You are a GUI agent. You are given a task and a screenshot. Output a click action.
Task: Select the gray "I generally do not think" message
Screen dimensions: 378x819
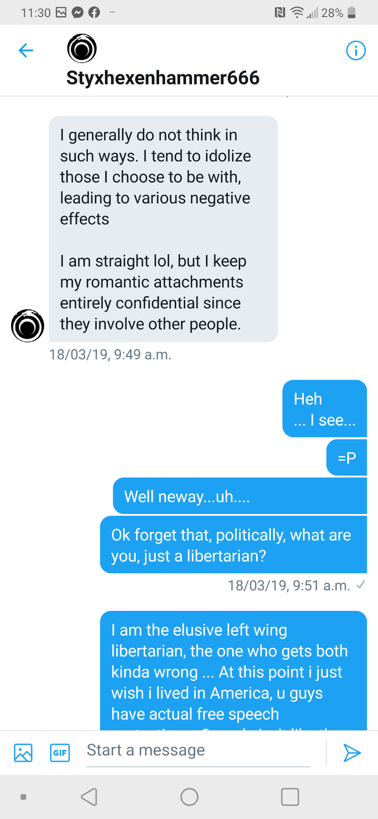[x=163, y=229]
